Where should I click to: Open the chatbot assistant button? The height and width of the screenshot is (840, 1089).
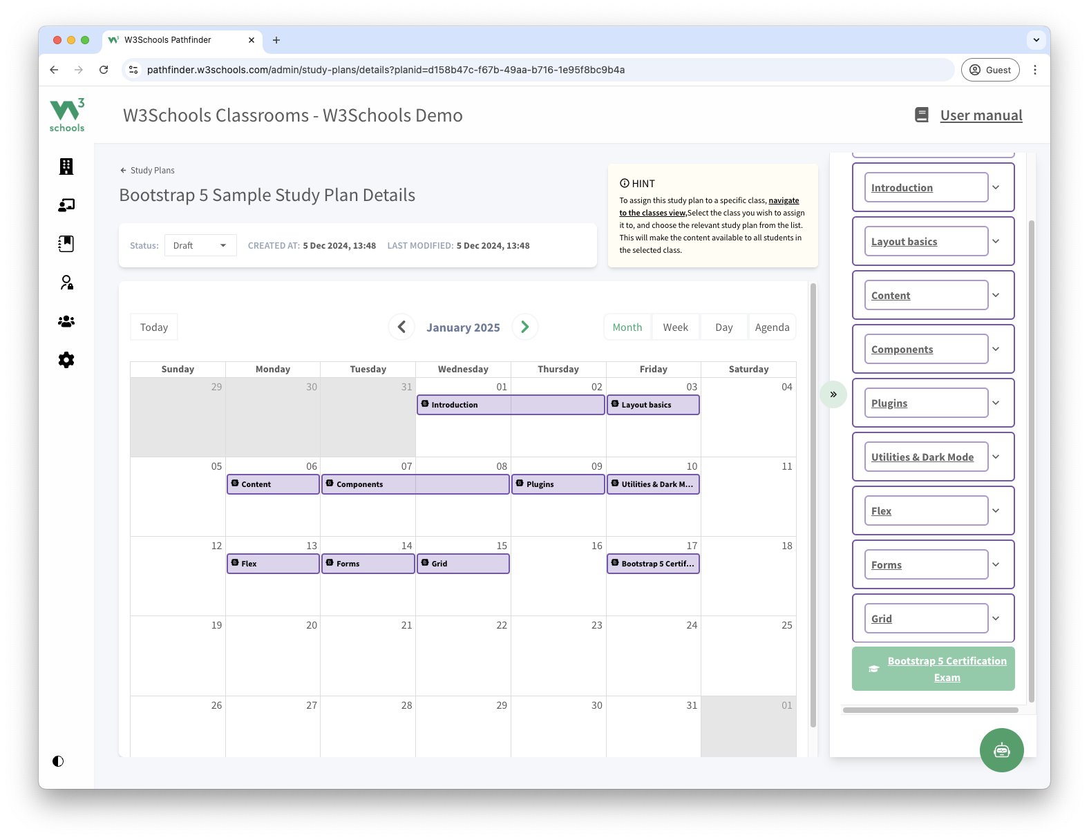[x=1001, y=750]
